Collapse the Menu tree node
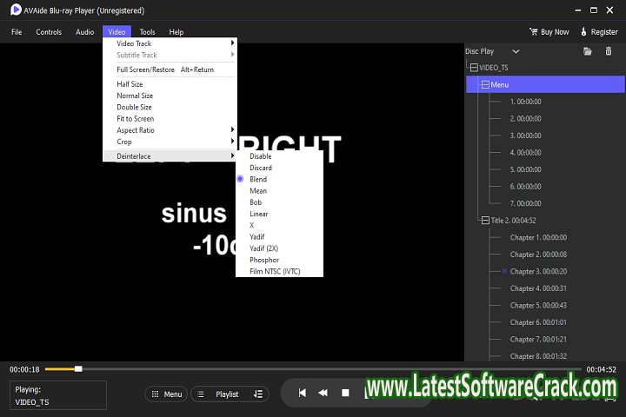Viewport: 626px width, 417px height. [x=485, y=84]
